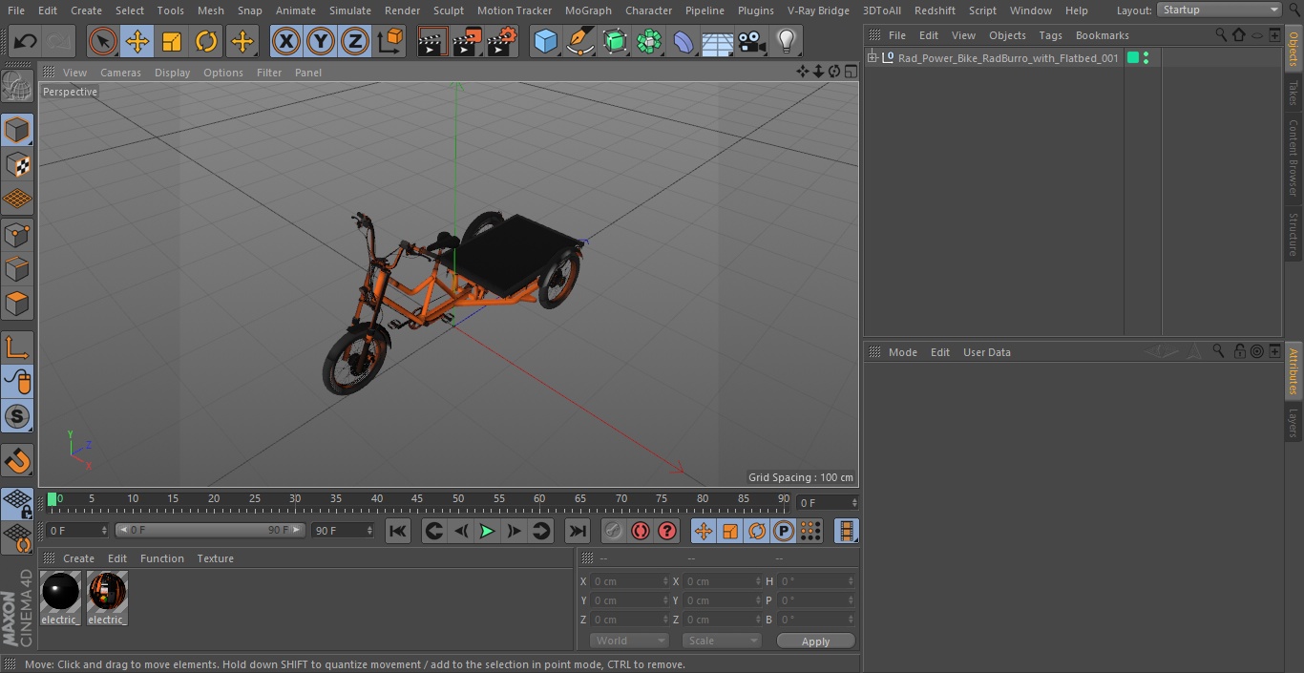The width and height of the screenshot is (1304, 673).
Task: Activate the Scale tool
Action: click(x=172, y=42)
